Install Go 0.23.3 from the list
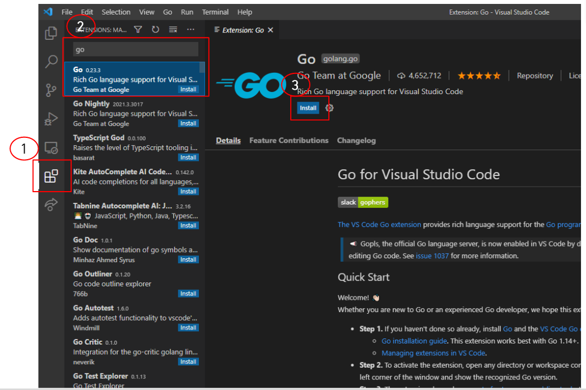Image resolution: width=586 pixels, height=390 pixels. pyautogui.click(x=188, y=89)
